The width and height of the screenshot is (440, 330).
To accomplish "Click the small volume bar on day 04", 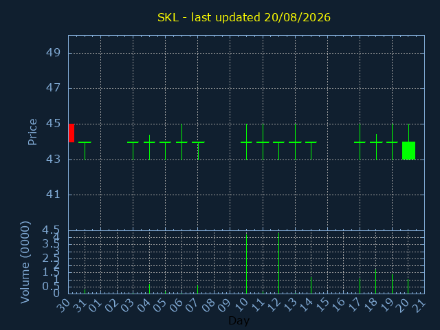I will point(149,289).
